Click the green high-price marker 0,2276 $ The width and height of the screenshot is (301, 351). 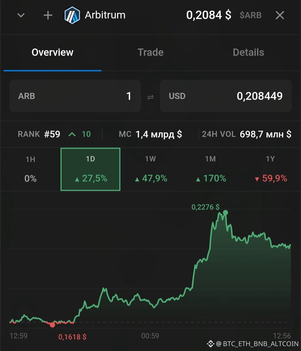(x=225, y=213)
